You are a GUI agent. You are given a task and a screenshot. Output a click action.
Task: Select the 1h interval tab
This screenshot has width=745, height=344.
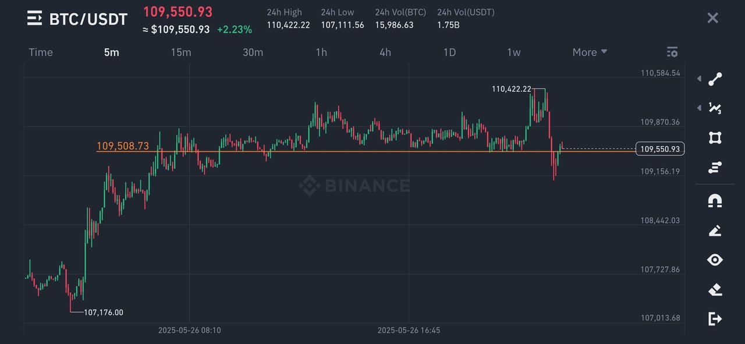[x=321, y=52]
